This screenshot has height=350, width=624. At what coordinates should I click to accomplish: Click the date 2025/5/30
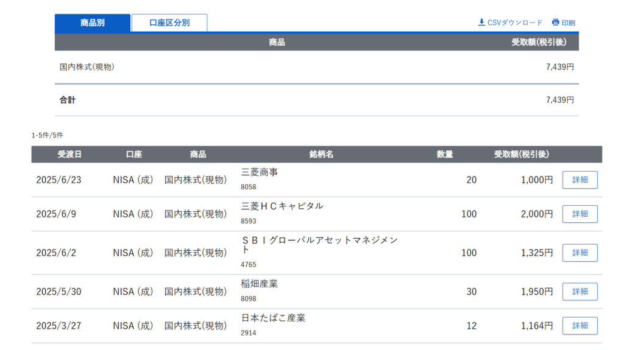(x=58, y=292)
